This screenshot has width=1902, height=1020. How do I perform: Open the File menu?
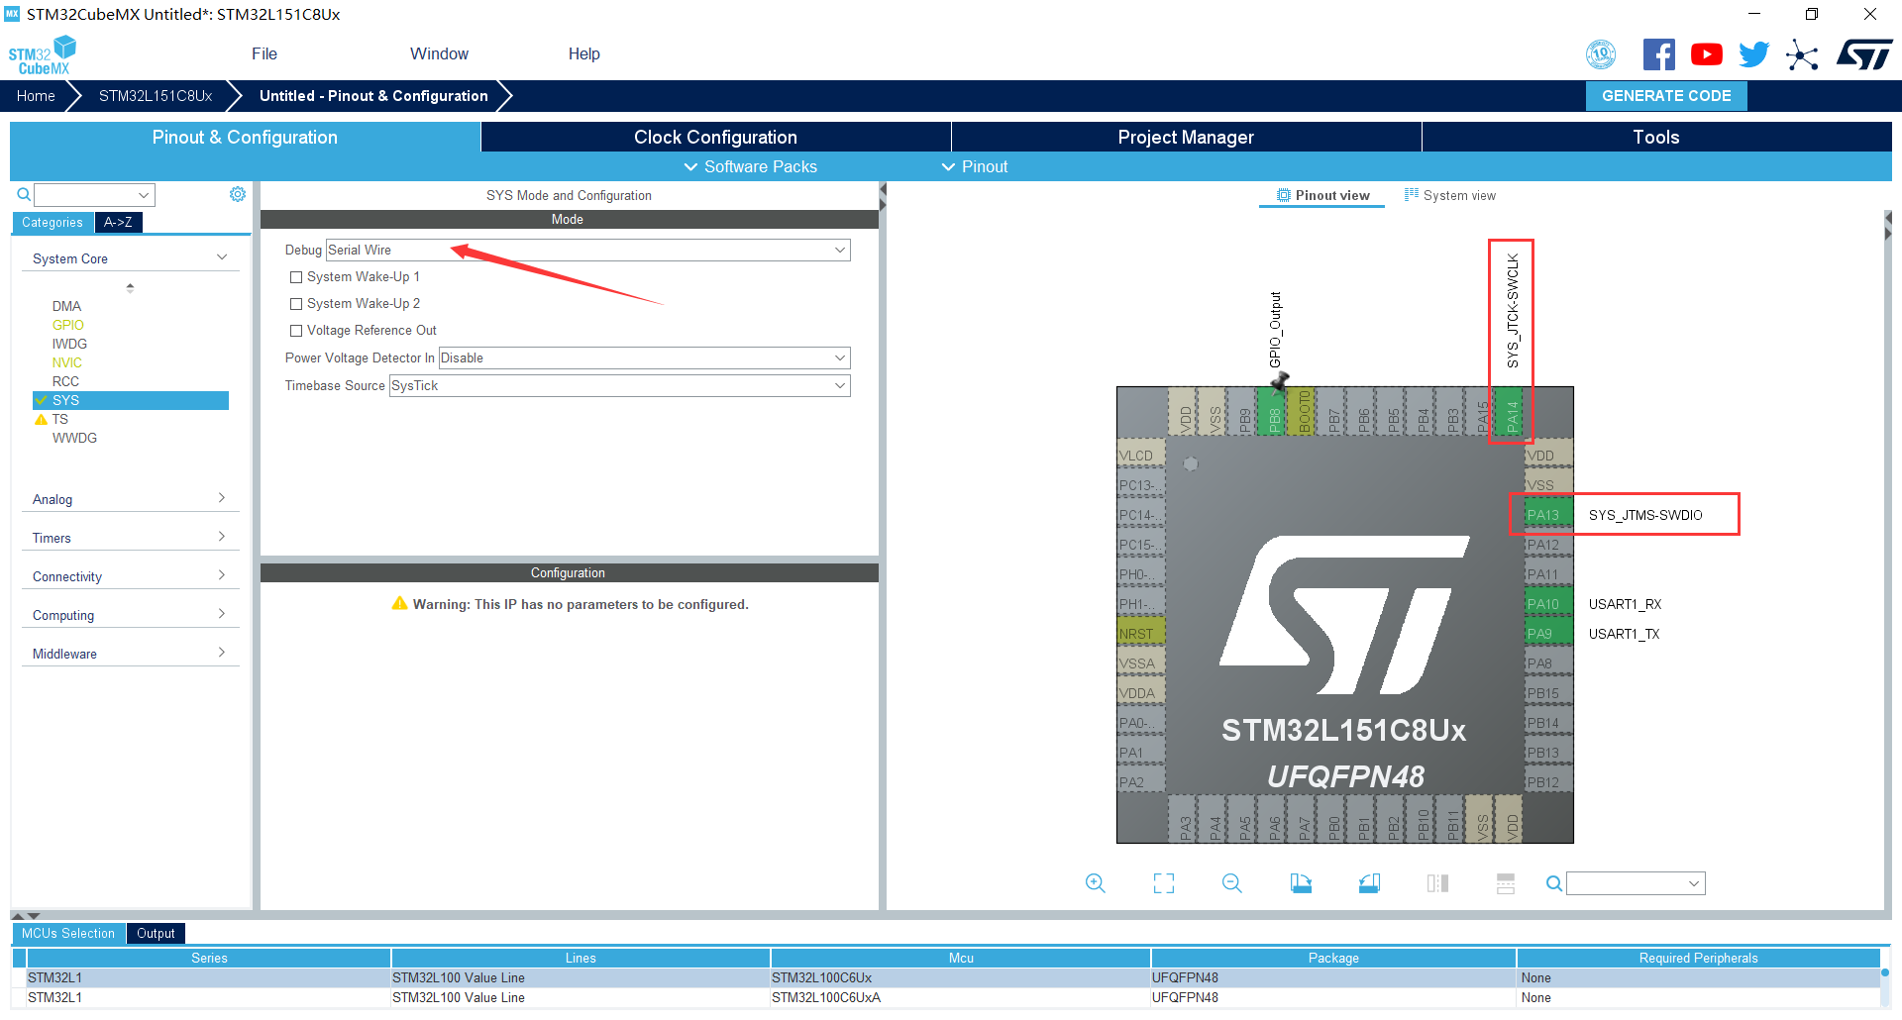coord(264,54)
